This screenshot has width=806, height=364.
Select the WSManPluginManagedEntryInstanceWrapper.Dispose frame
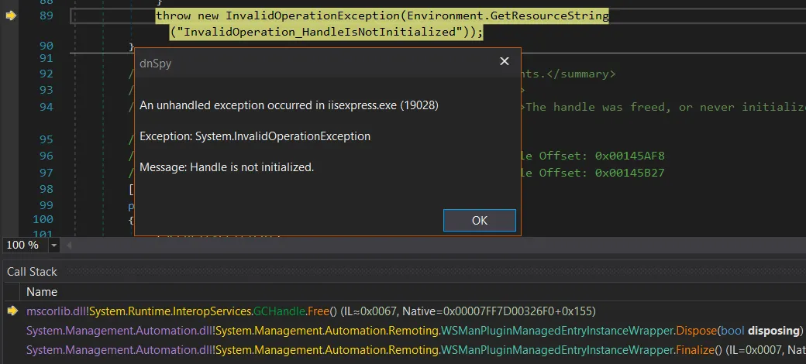[387, 330]
